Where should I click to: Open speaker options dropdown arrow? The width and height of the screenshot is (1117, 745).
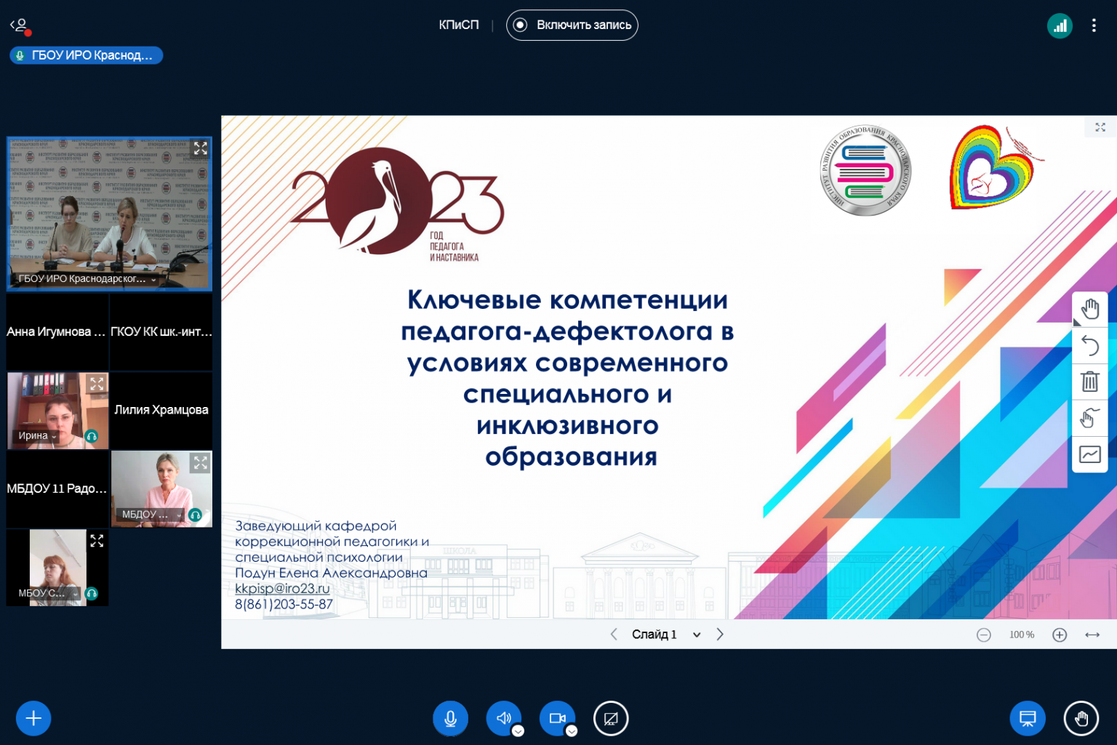[518, 731]
